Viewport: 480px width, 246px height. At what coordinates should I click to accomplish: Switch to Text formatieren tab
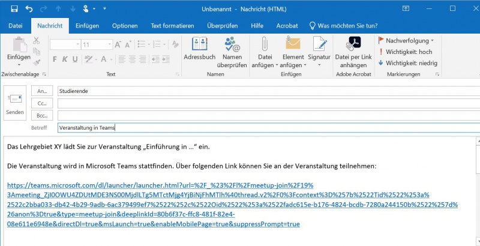172,26
